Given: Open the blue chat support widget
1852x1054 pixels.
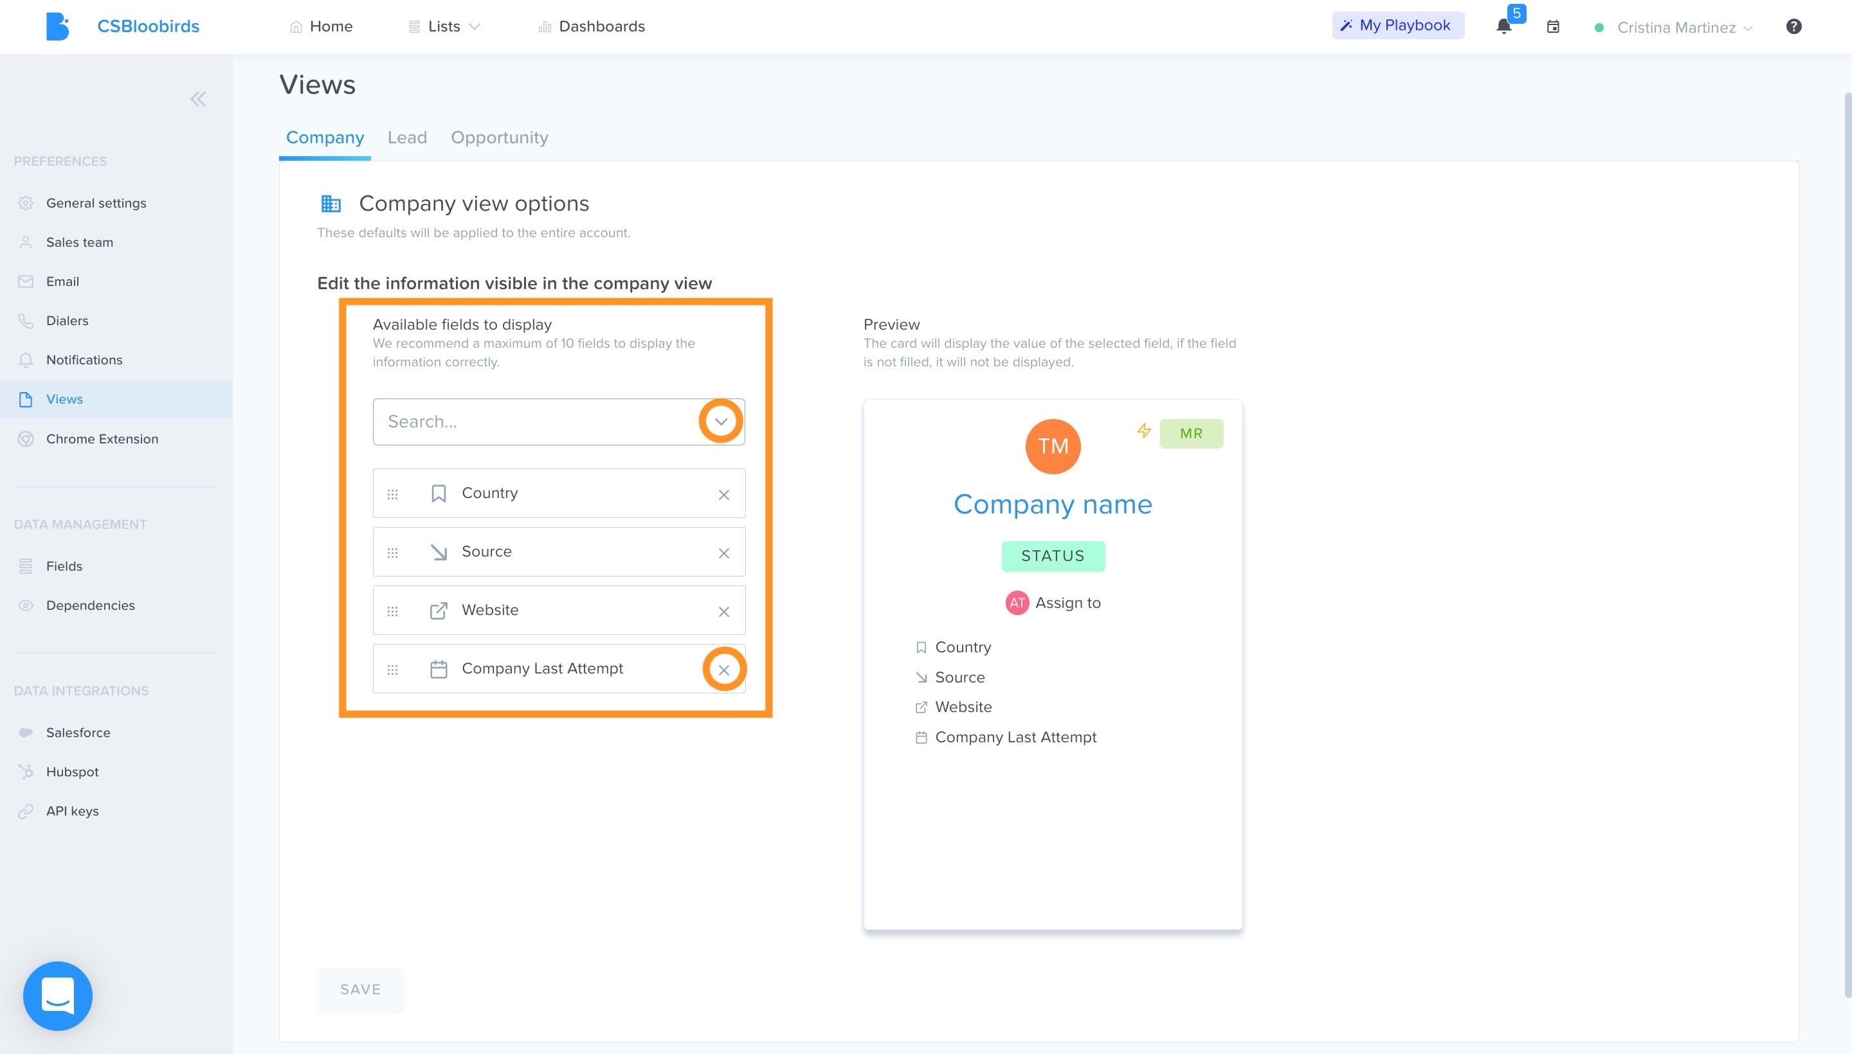Looking at the screenshot, I should [x=58, y=996].
